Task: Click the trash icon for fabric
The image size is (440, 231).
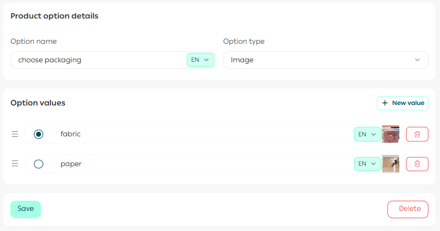Action: [417, 134]
